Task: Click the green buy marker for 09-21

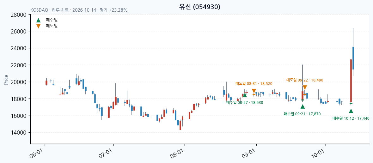Action: (x=302, y=107)
